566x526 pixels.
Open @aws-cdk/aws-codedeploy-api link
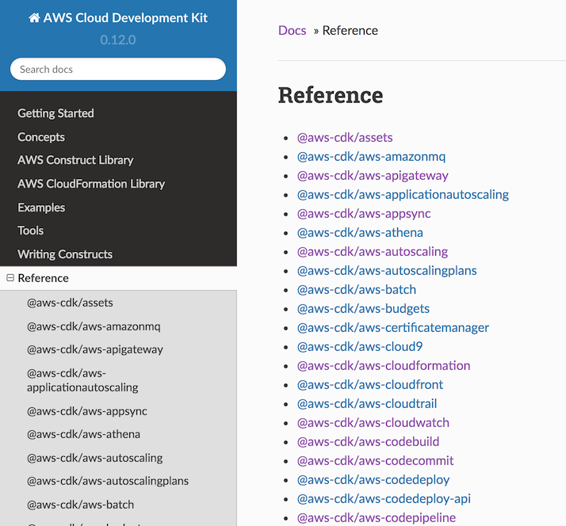coord(384,499)
